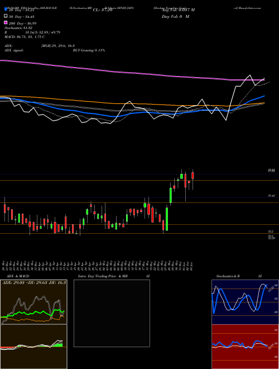Image resolution: width=279 pixels, height=369 pixels.
Task: Open the MACD histogram chart panel
Action: [x=33, y=347]
